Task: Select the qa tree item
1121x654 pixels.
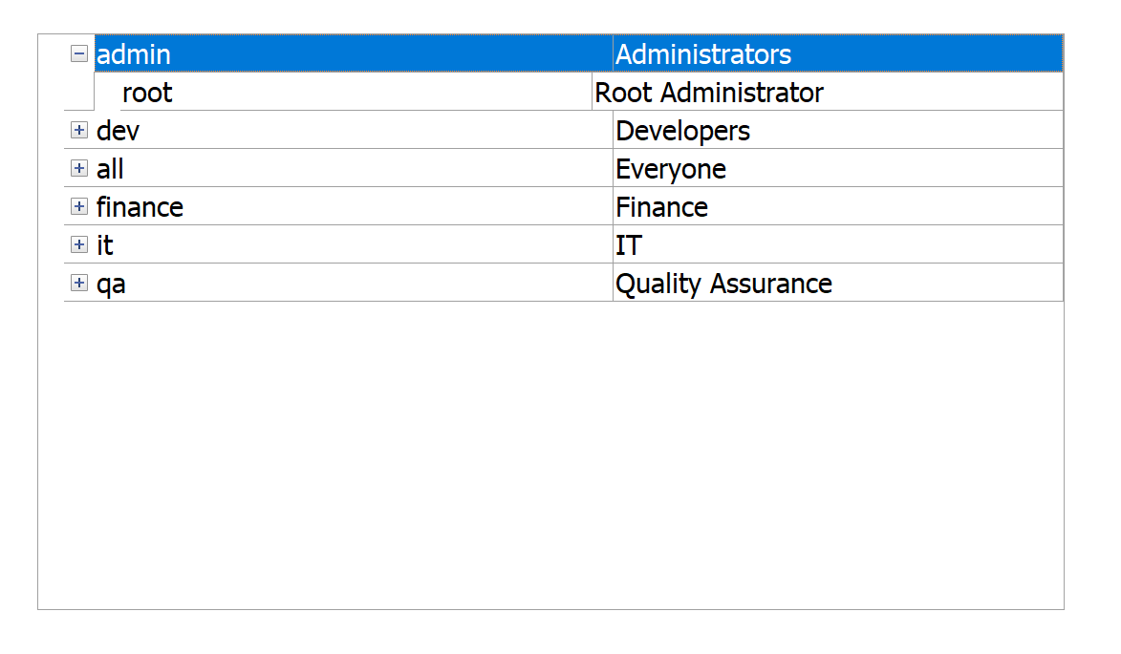Action: click(x=111, y=284)
